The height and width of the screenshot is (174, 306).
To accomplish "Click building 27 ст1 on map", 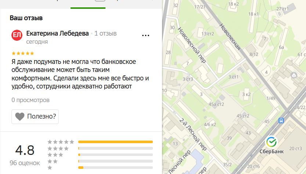I will tap(282, 9).
